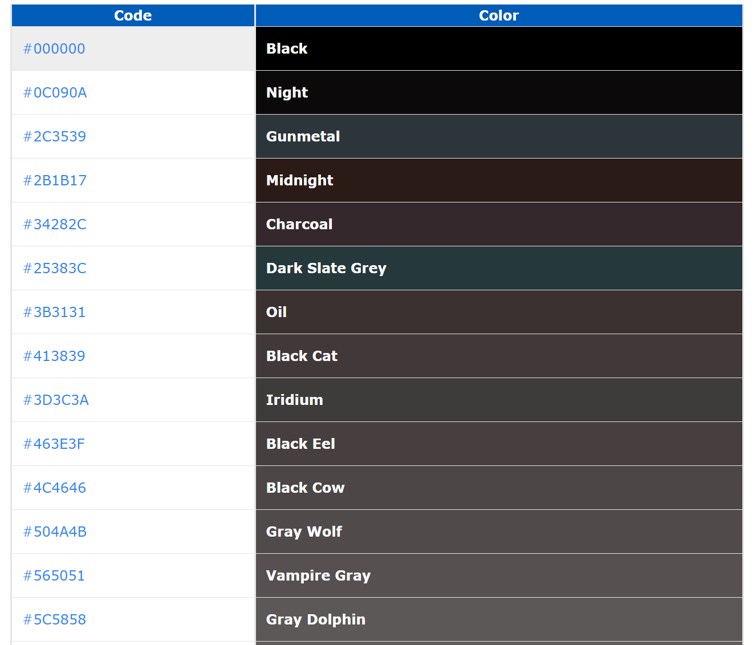Select the #2C3539 Gunmetal code
The height and width of the screenshot is (645, 756).
pos(55,136)
